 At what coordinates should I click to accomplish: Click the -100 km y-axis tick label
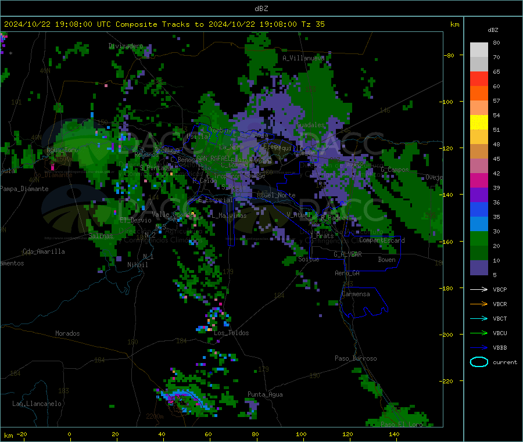[x=446, y=102]
